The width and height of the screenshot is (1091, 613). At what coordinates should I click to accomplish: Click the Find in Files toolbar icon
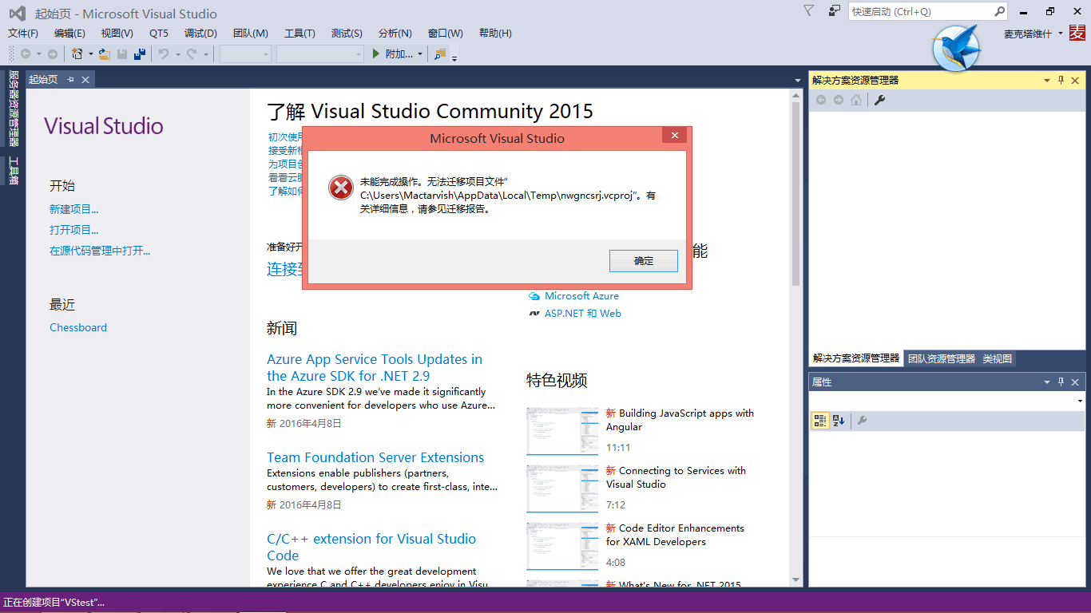pos(440,53)
